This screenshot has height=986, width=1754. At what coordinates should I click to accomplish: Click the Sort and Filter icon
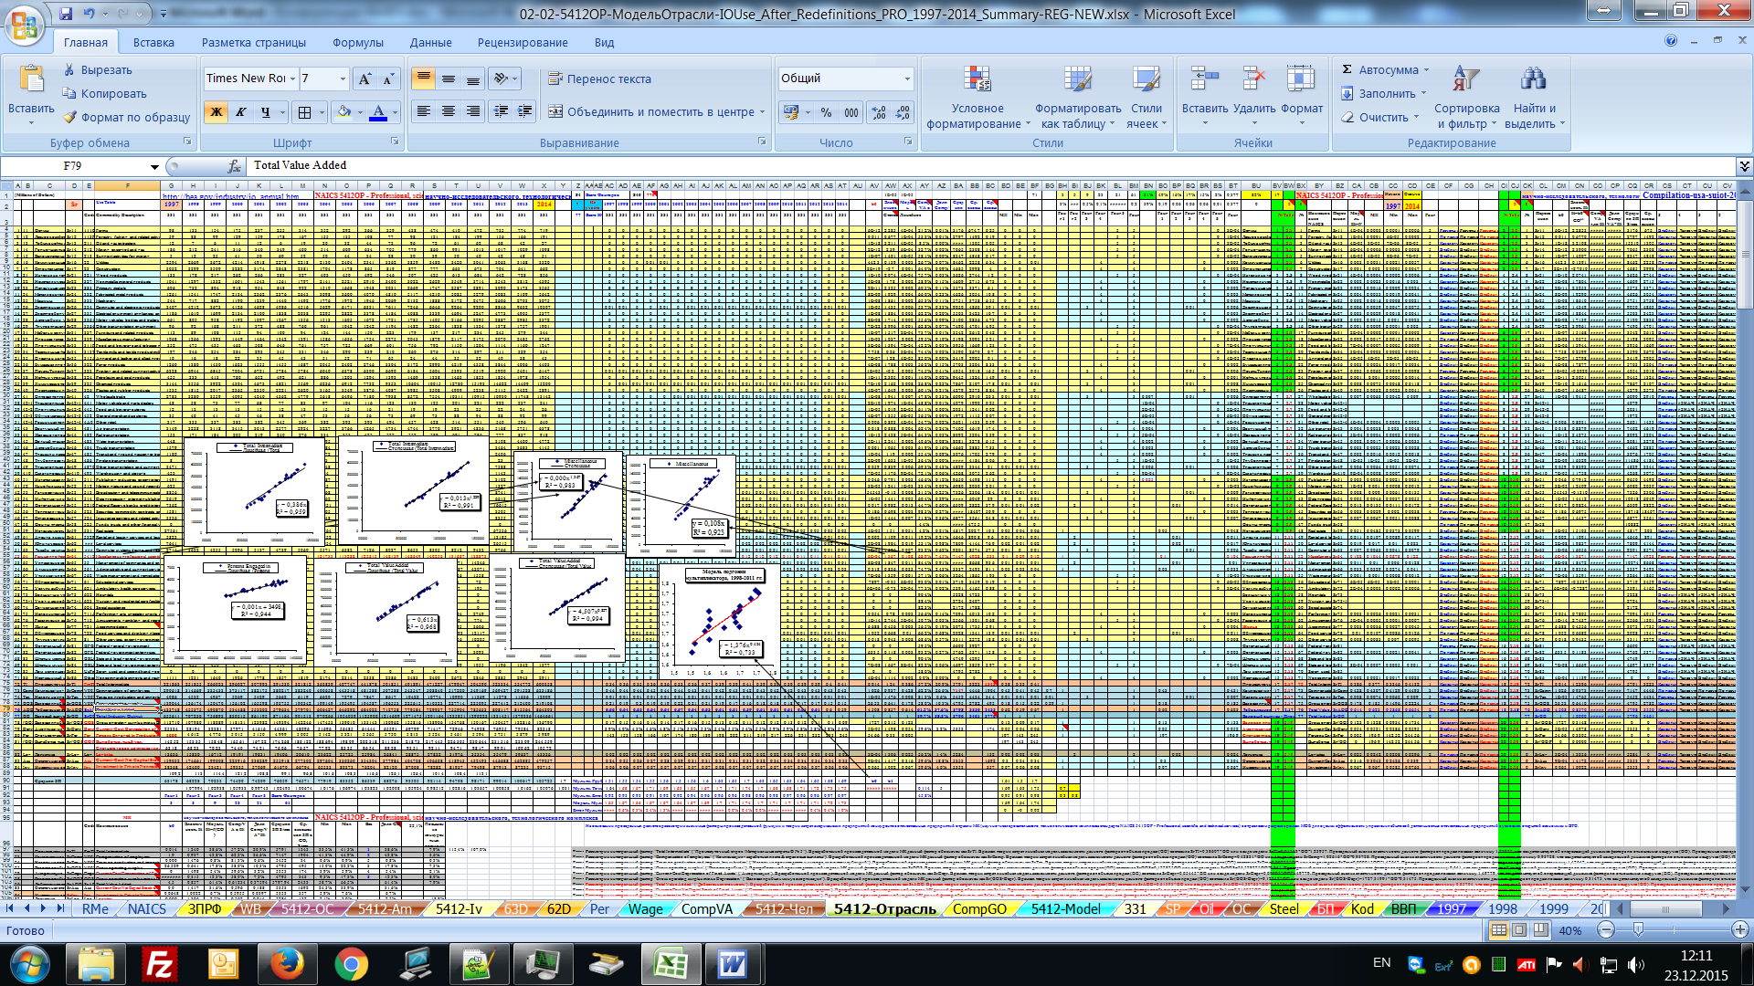[1466, 80]
